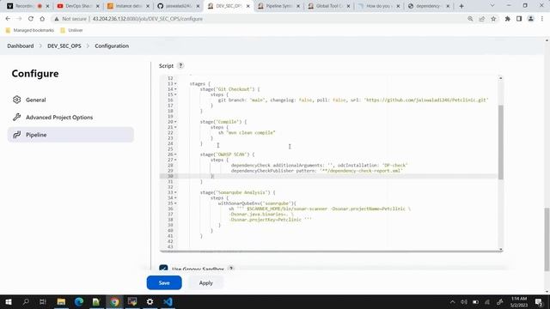Switch to the Recording browser tab
Viewport: 550px width, 309px height.
click(x=28, y=6)
